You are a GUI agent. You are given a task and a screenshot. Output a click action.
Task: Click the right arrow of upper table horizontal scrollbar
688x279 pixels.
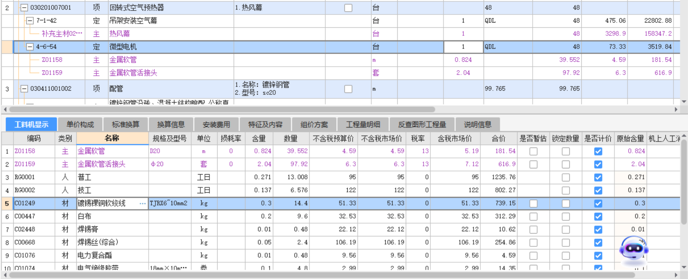(x=676, y=109)
